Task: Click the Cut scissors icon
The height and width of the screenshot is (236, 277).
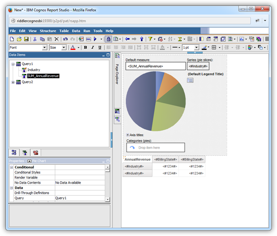Action: pos(35,39)
